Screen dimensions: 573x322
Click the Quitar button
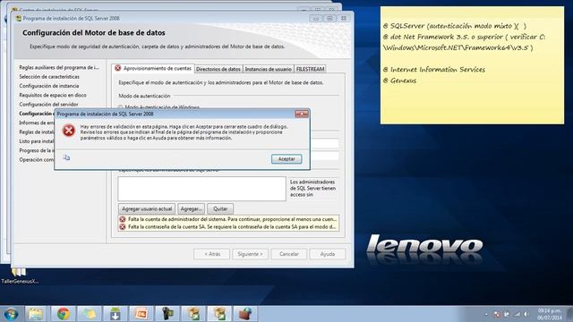(220, 208)
